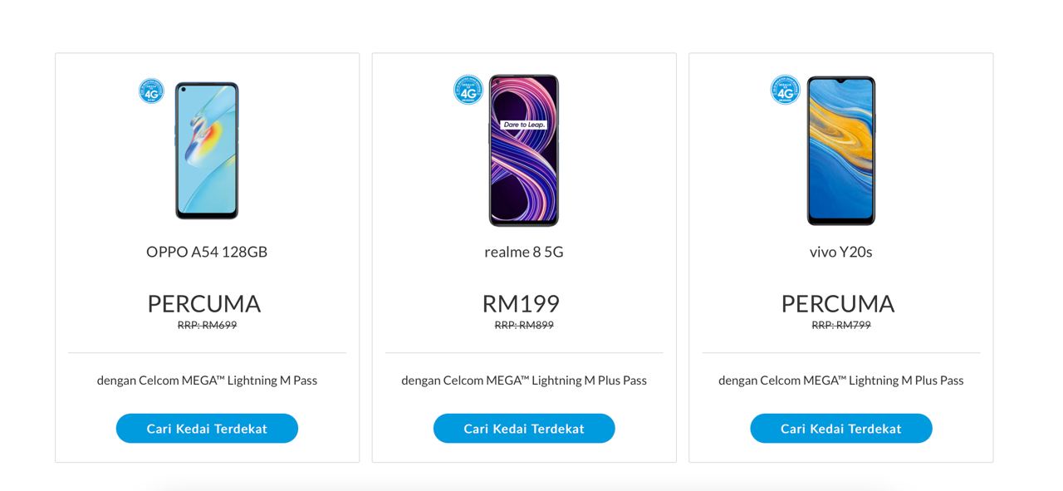Click the PERCUMA price on vivo Y20s
Image resolution: width=1063 pixels, height=491 pixels.
tap(838, 303)
